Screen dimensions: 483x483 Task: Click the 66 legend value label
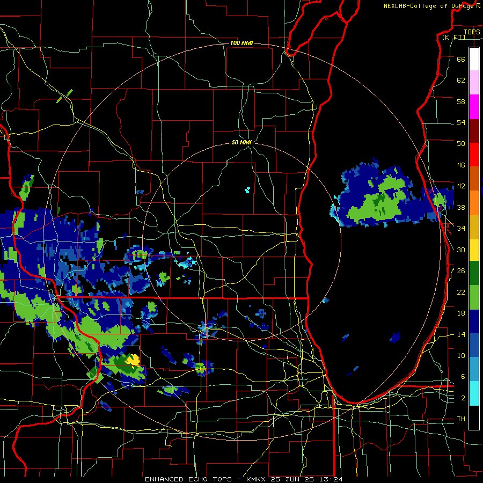click(461, 59)
